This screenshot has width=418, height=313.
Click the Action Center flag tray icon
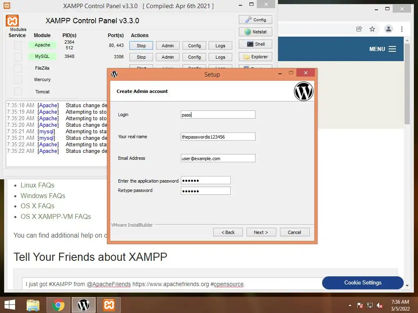click(x=360, y=305)
